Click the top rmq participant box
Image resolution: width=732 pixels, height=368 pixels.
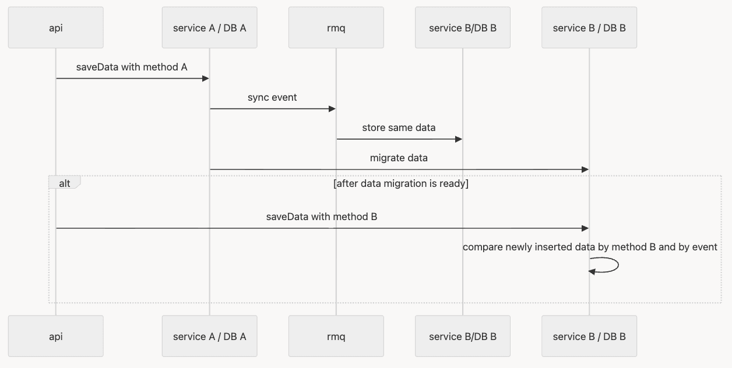coord(336,27)
